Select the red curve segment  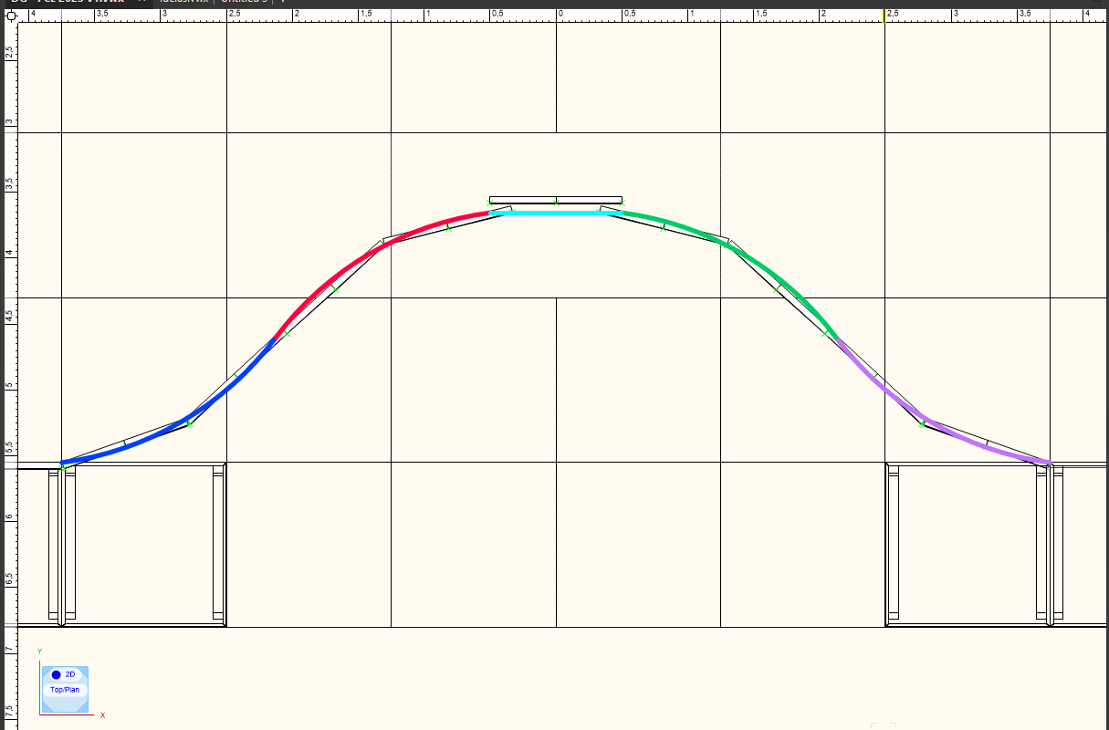point(365,257)
